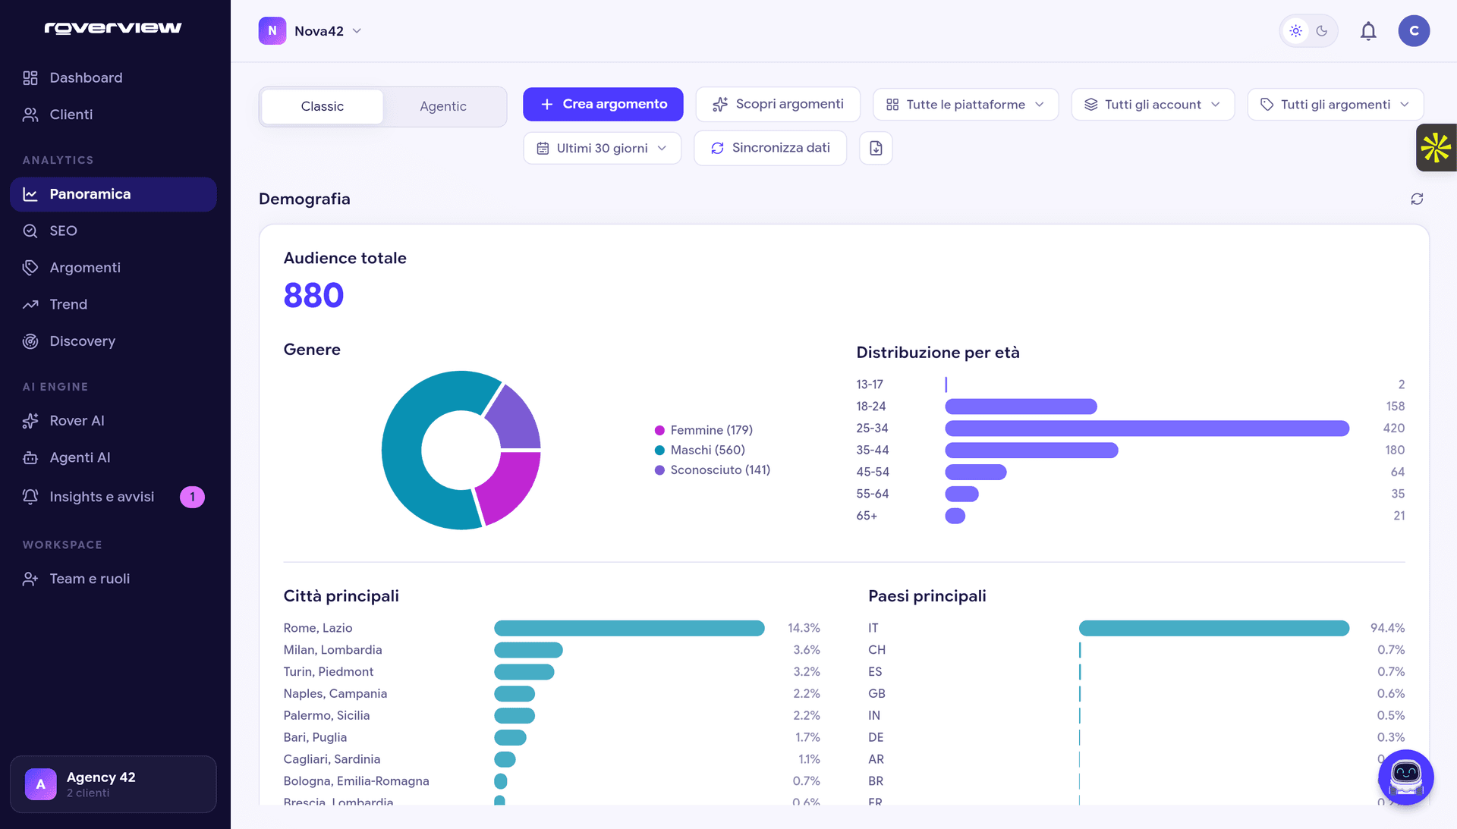This screenshot has width=1457, height=829.
Task: Open notifications bell in top bar
Action: (1368, 31)
